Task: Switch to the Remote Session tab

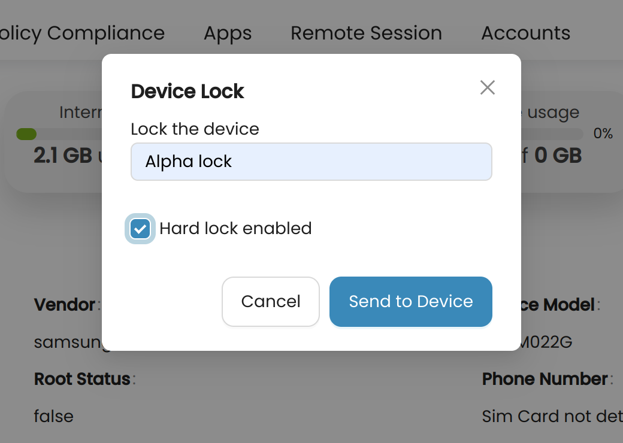Action: [x=366, y=33]
